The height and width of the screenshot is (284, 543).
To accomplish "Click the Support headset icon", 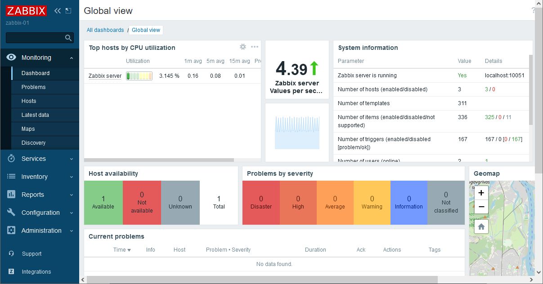I will click(x=11, y=253).
